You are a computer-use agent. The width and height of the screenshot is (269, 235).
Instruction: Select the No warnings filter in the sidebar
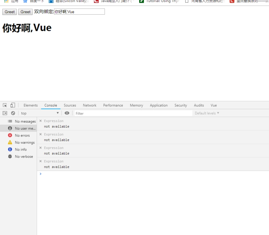click(x=25, y=142)
